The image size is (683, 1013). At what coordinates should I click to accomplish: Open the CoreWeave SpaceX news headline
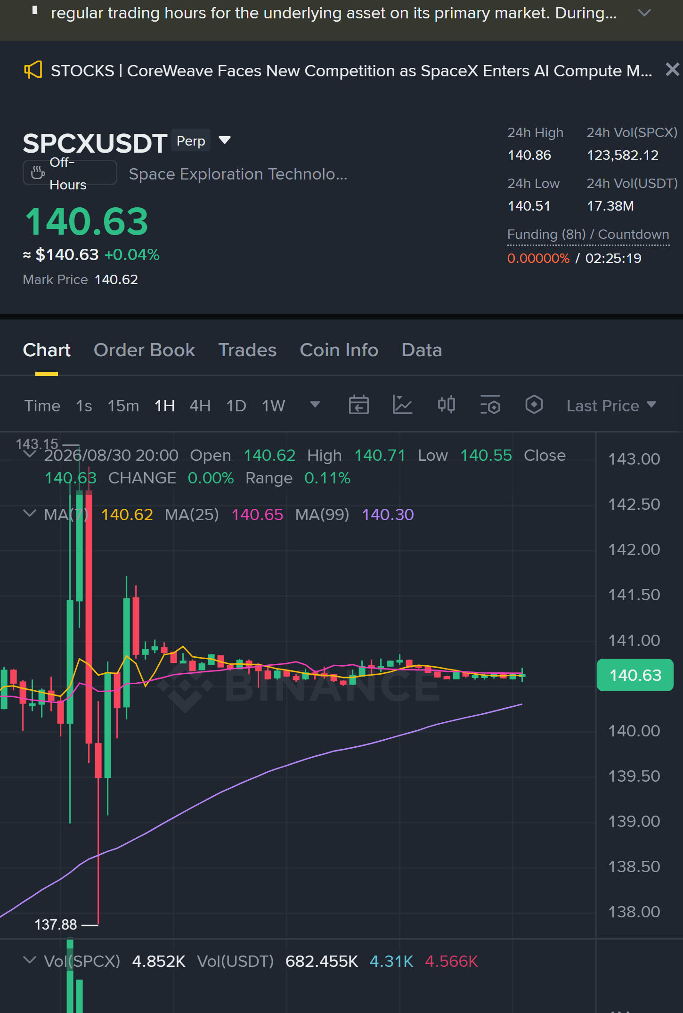tap(351, 71)
